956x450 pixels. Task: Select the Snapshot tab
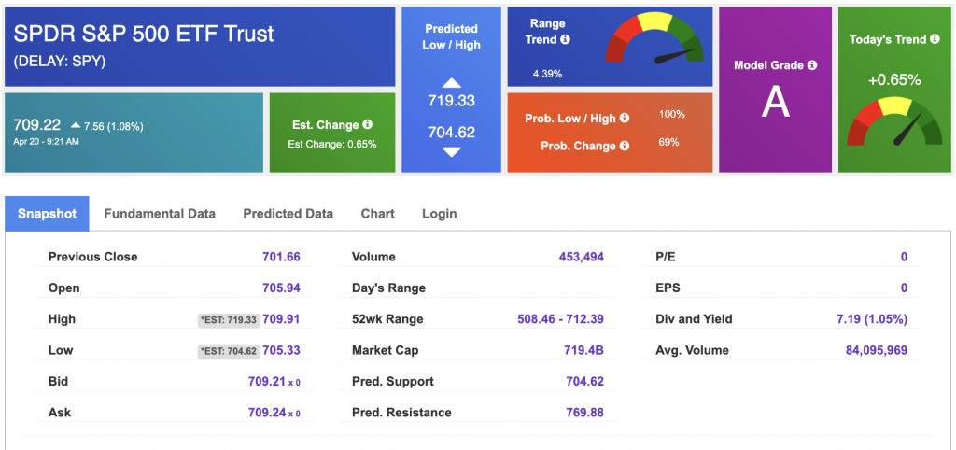pos(47,214)
